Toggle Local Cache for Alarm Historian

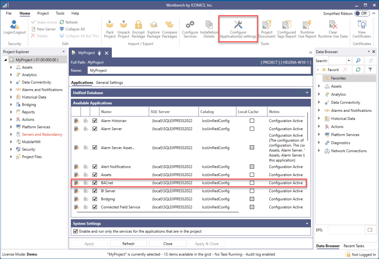tap(252, 120)
